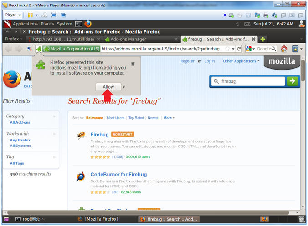Submit firebug search with green arrow

point(293,81)
